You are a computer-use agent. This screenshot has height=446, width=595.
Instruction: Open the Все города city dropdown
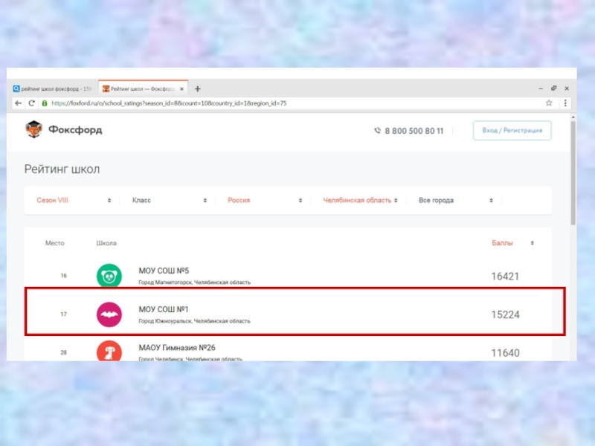coord(455,201)
